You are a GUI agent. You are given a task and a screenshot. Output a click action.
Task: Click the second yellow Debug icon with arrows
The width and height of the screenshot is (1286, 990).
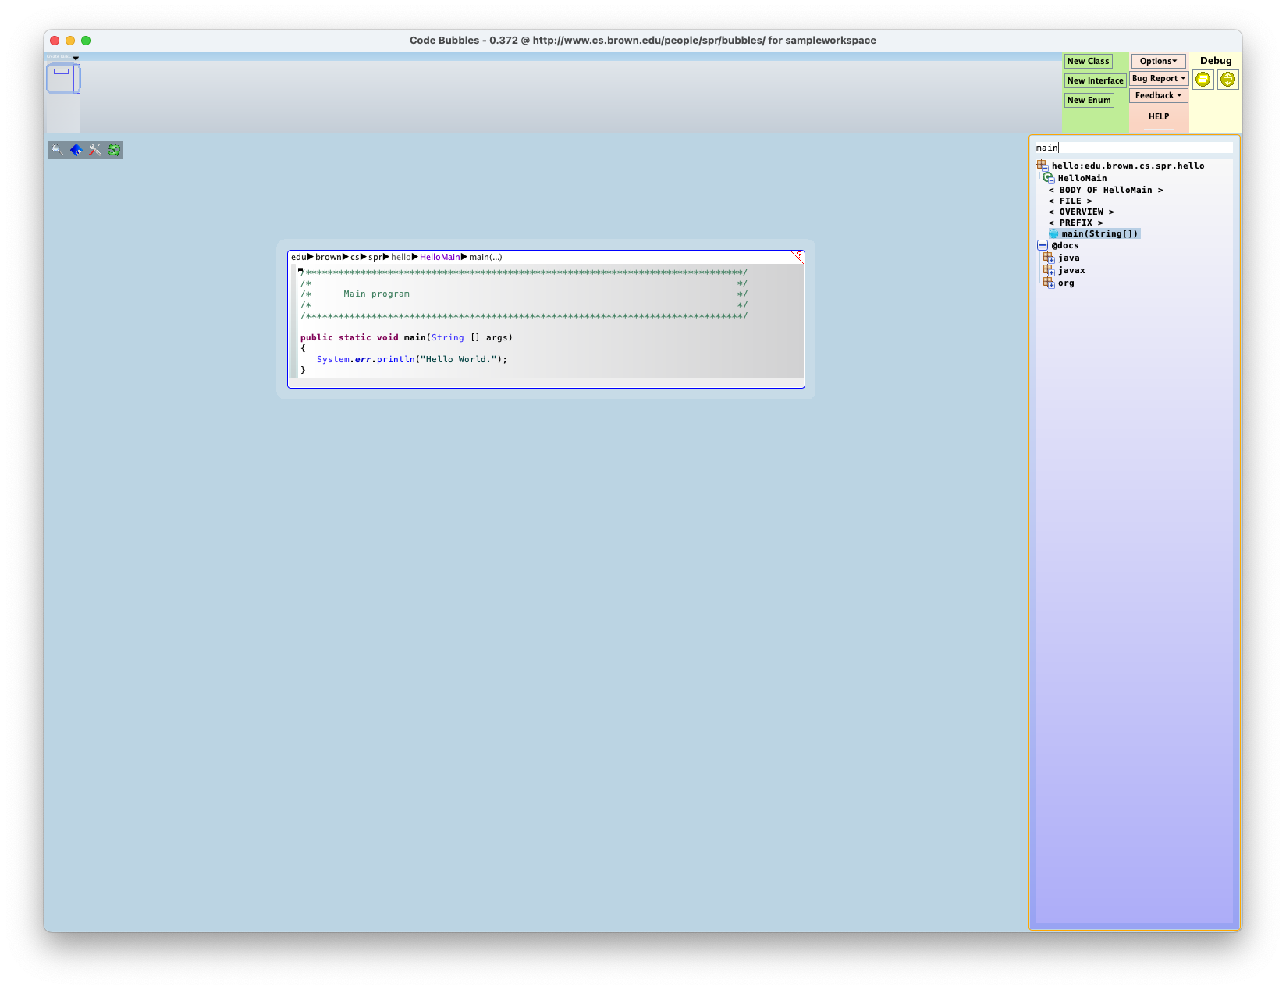click(x=1227, y=80)
